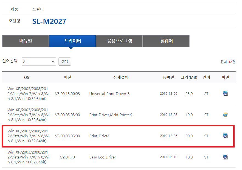Click the 19.0 size value
The height and width of the screenshot is (170, 242).
(189, 115)
